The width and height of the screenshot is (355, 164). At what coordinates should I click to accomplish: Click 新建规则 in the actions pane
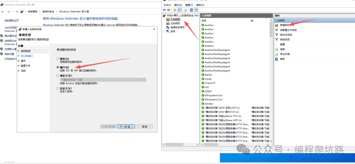(285, 25)
